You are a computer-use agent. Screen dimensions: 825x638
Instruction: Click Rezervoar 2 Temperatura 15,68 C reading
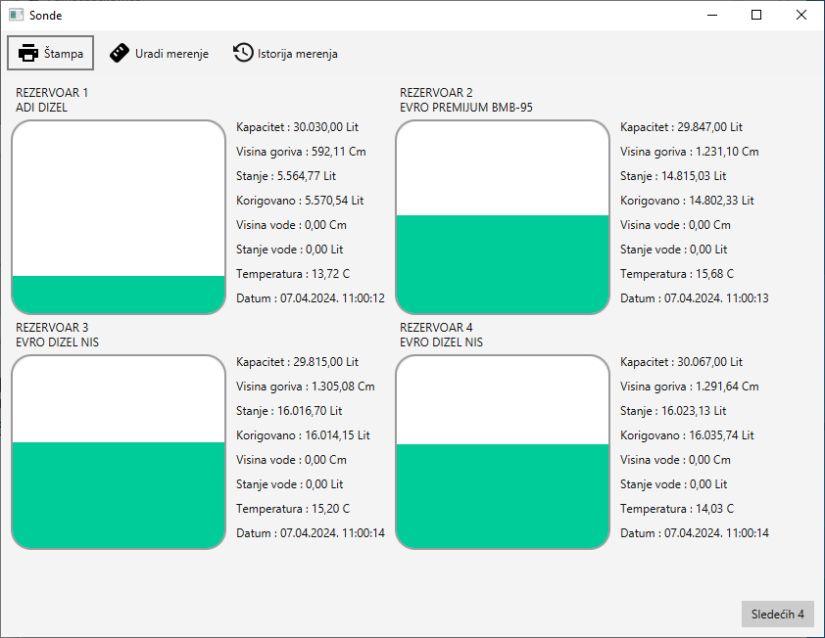677,274
